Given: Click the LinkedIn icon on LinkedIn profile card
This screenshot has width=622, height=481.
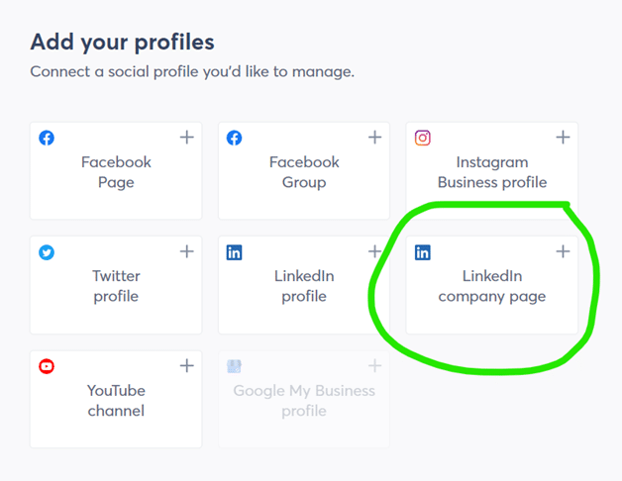Looking at the screenshot, I should (x=235, y=252).
